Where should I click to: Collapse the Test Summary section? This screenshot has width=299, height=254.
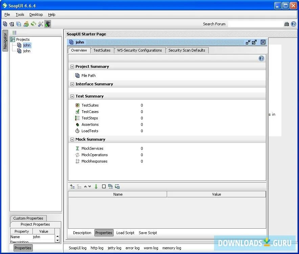coord(72,96)
